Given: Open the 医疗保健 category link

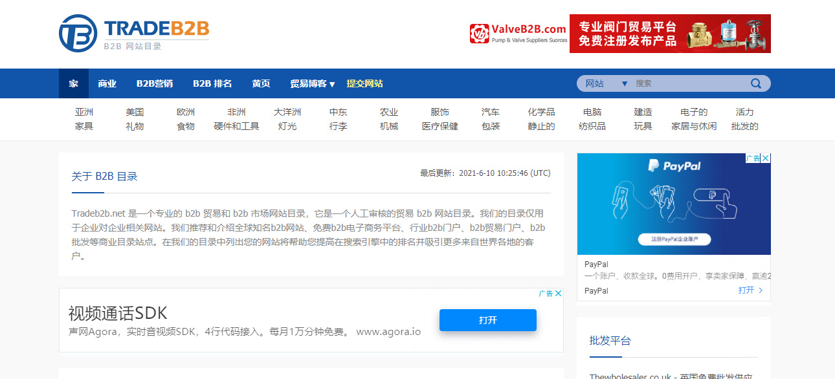Looking at the screenshot, I should (440, 126).
